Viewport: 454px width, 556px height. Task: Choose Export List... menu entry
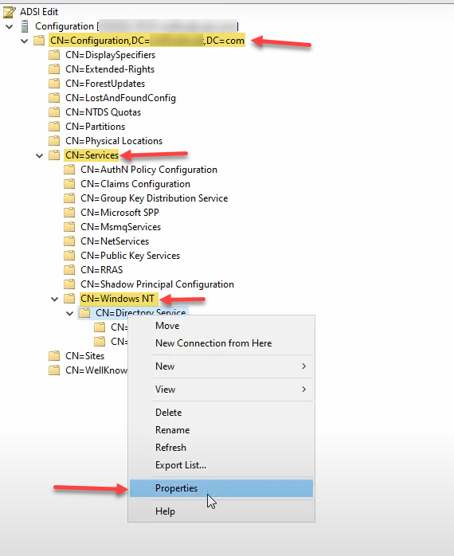[x=221, y=465]
